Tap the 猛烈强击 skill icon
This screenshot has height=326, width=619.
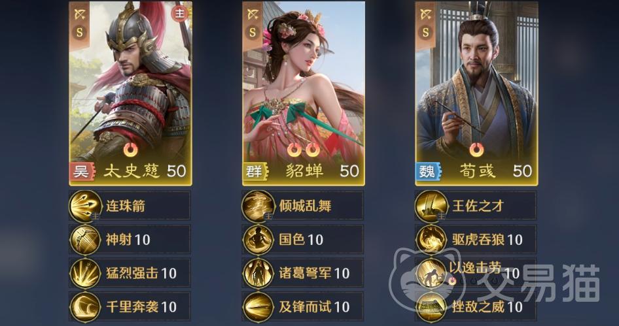point(85,273)
